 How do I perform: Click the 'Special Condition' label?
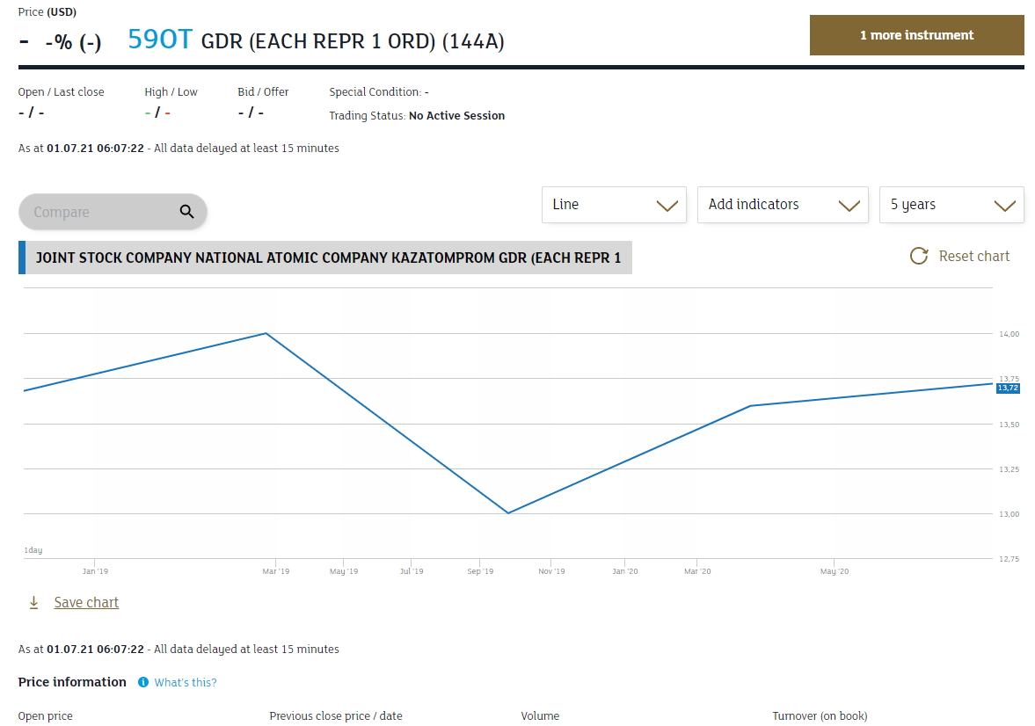[375, 91]
